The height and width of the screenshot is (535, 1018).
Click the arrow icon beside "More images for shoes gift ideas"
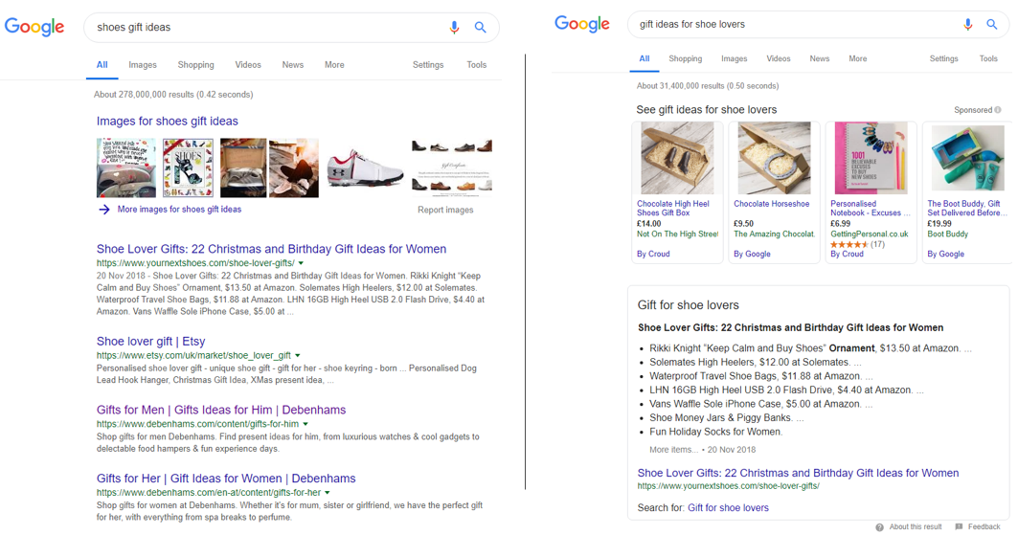coord(103,209)
